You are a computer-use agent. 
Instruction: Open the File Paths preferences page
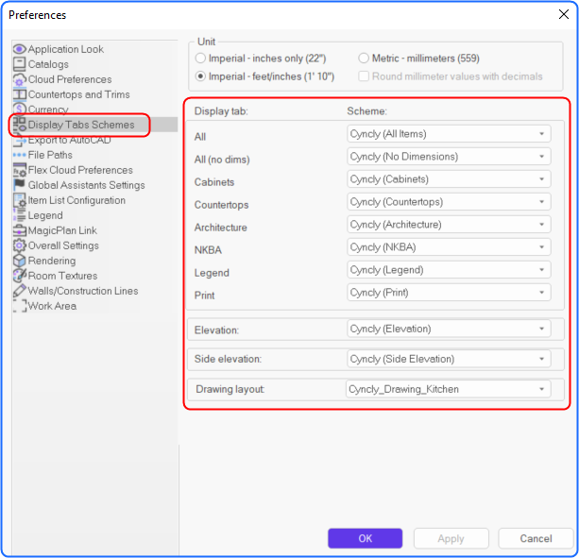click(x=50, y=155)
